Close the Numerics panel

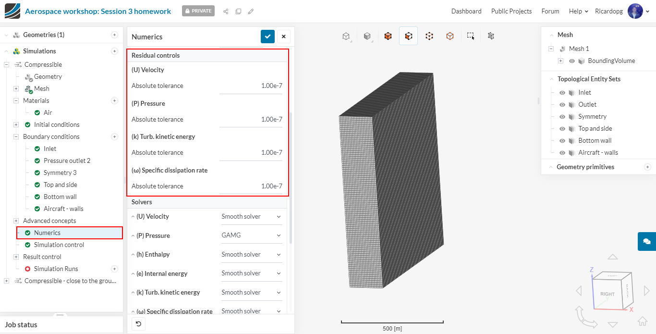pyautogui.click(x=283, y=37)
